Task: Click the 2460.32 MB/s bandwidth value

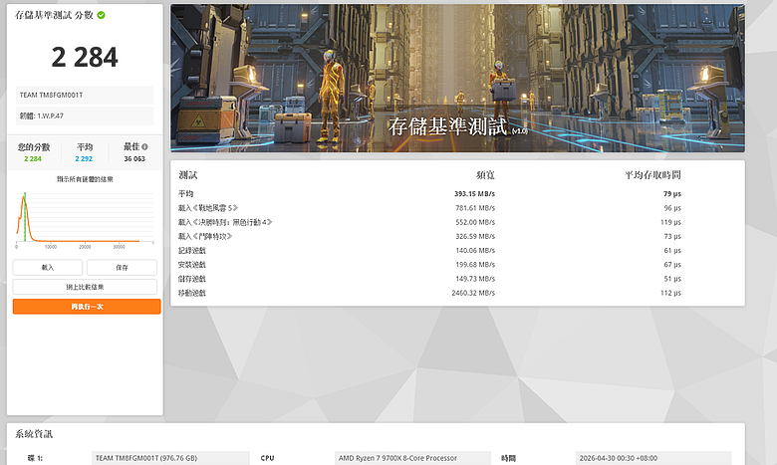Action: (x=473, y=293)
